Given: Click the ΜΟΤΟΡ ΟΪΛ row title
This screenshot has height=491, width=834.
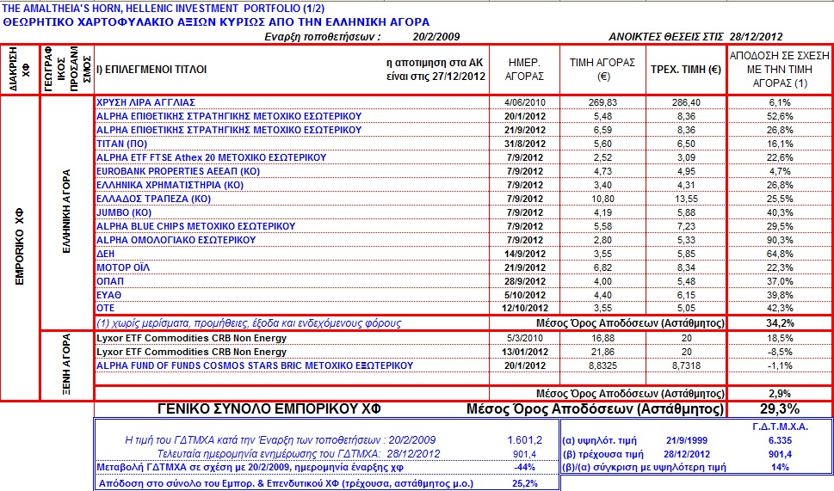Looking at the screenshot, I should coord(123,267).
